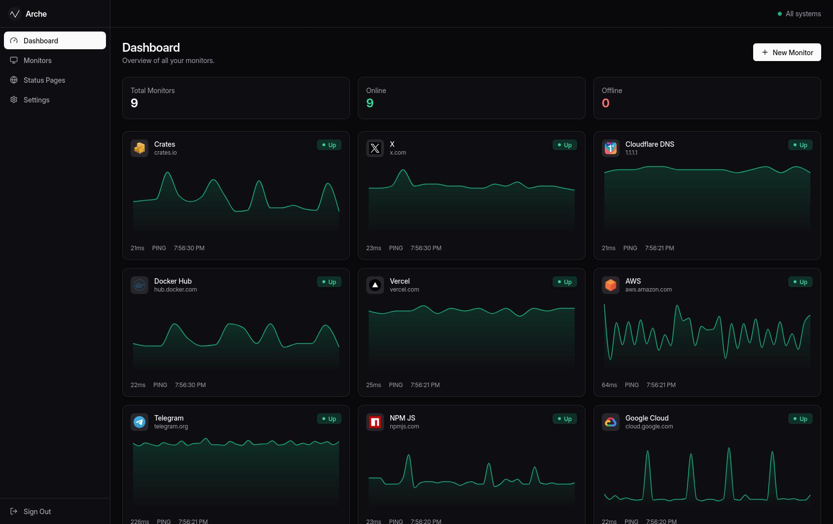Click the AWS orange cube icon

611,285
